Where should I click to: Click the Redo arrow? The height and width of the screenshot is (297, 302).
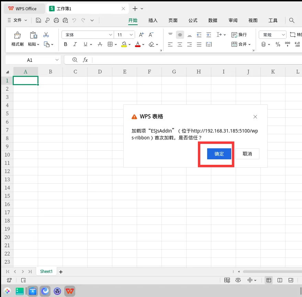coord(83,20)
